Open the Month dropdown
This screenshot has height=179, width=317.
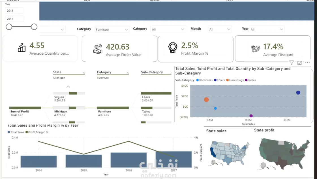click(x=220, y=29)
